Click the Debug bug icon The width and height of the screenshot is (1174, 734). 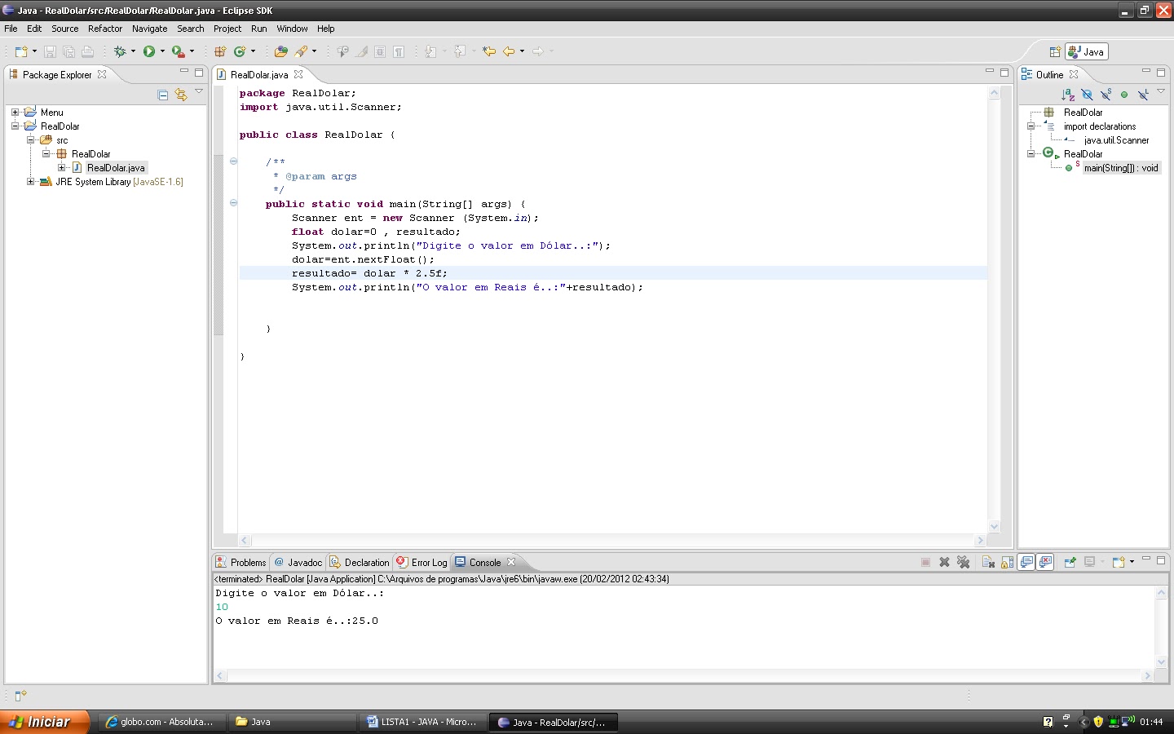point(120,51)
